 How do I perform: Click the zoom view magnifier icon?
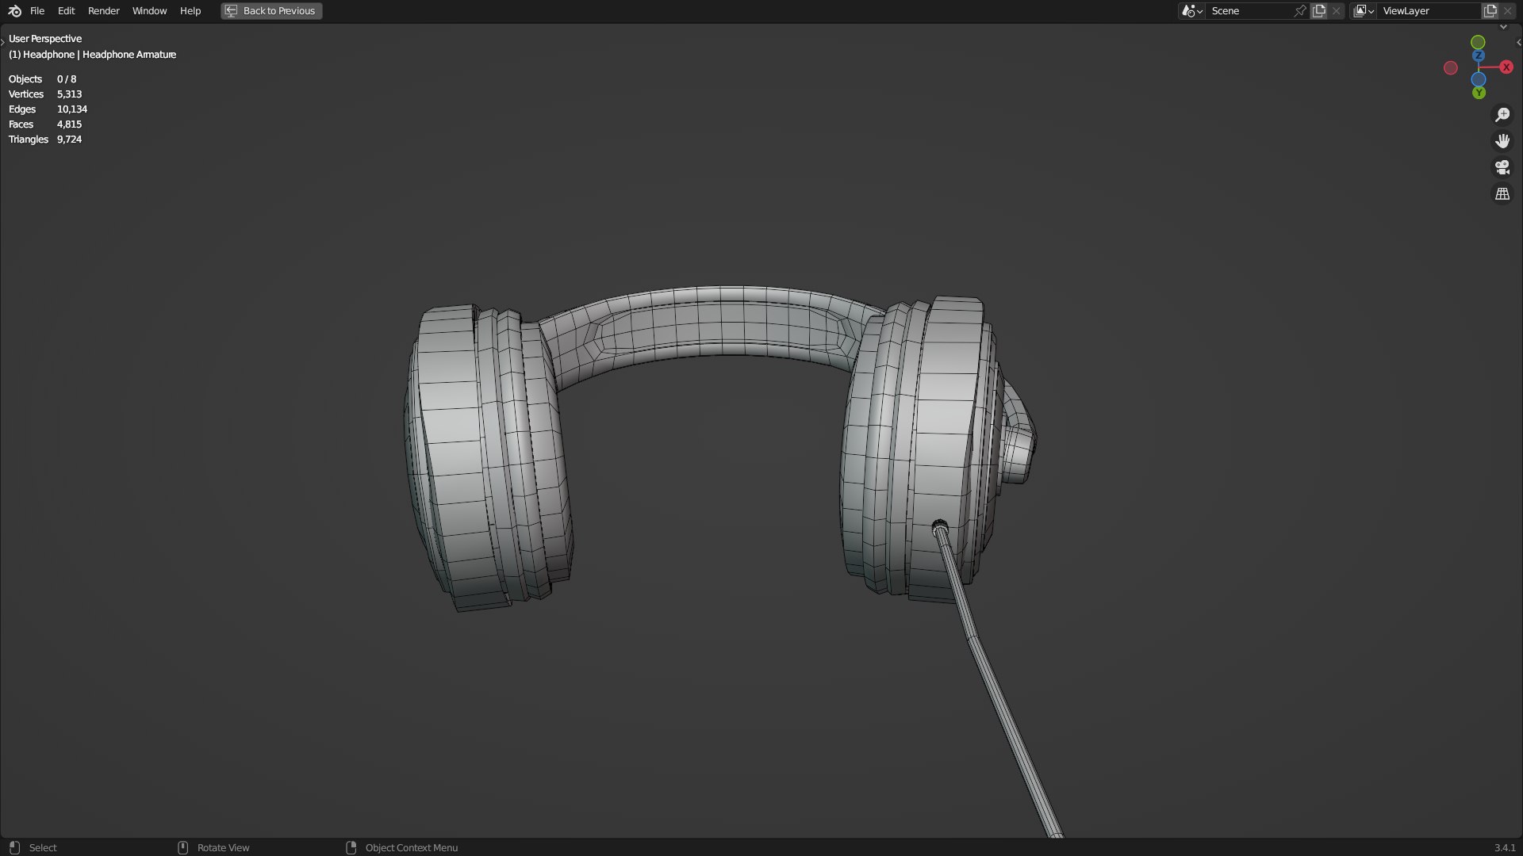pyautogui.click(x=1502, y=116)
